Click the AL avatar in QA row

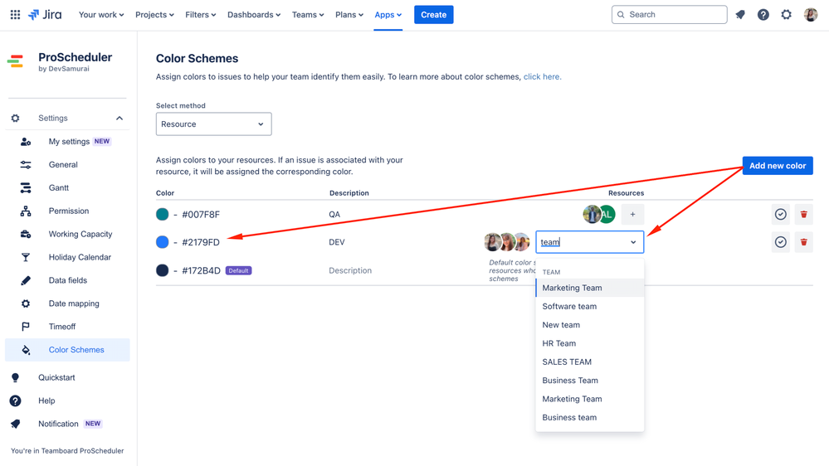tap(607, 215)
